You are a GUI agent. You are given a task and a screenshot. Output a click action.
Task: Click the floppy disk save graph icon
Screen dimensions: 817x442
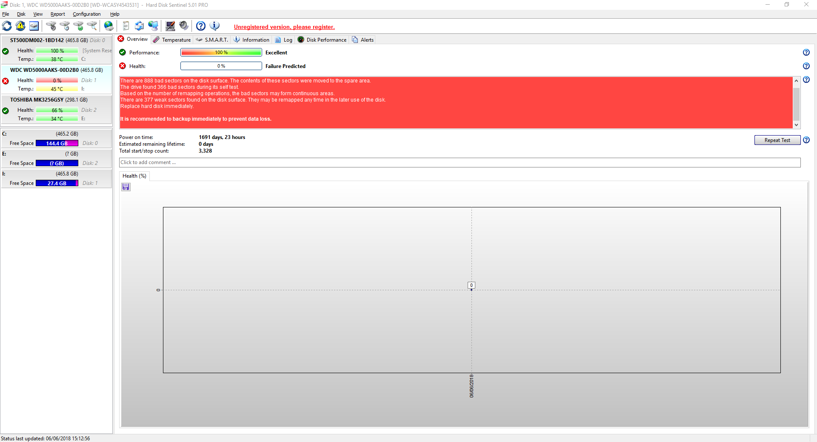pos(126,187)
